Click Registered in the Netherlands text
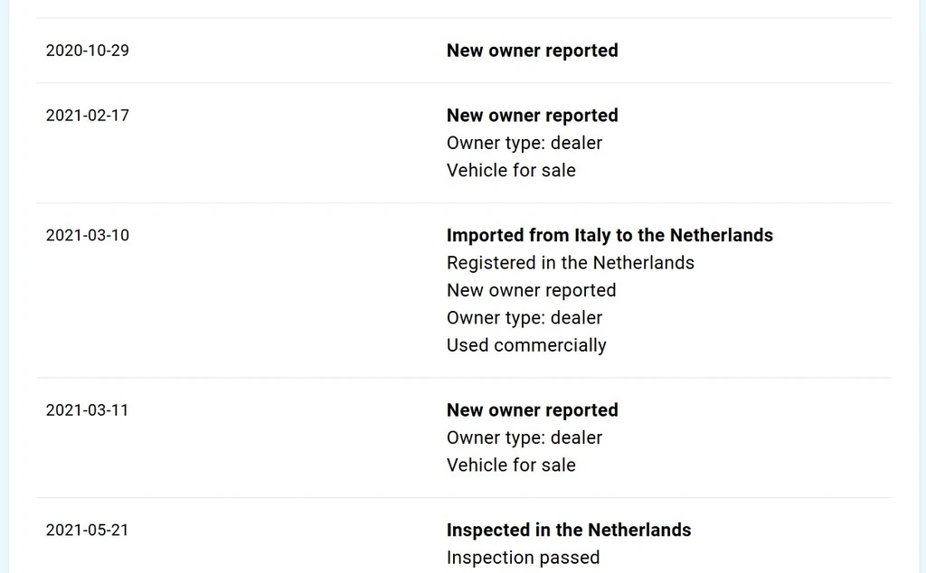Image resolution: width=926 pixels, height=573 pixels. coord(571,263)
